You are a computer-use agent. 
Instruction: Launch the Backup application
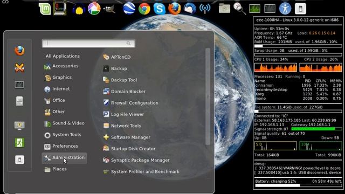[115, 68]
